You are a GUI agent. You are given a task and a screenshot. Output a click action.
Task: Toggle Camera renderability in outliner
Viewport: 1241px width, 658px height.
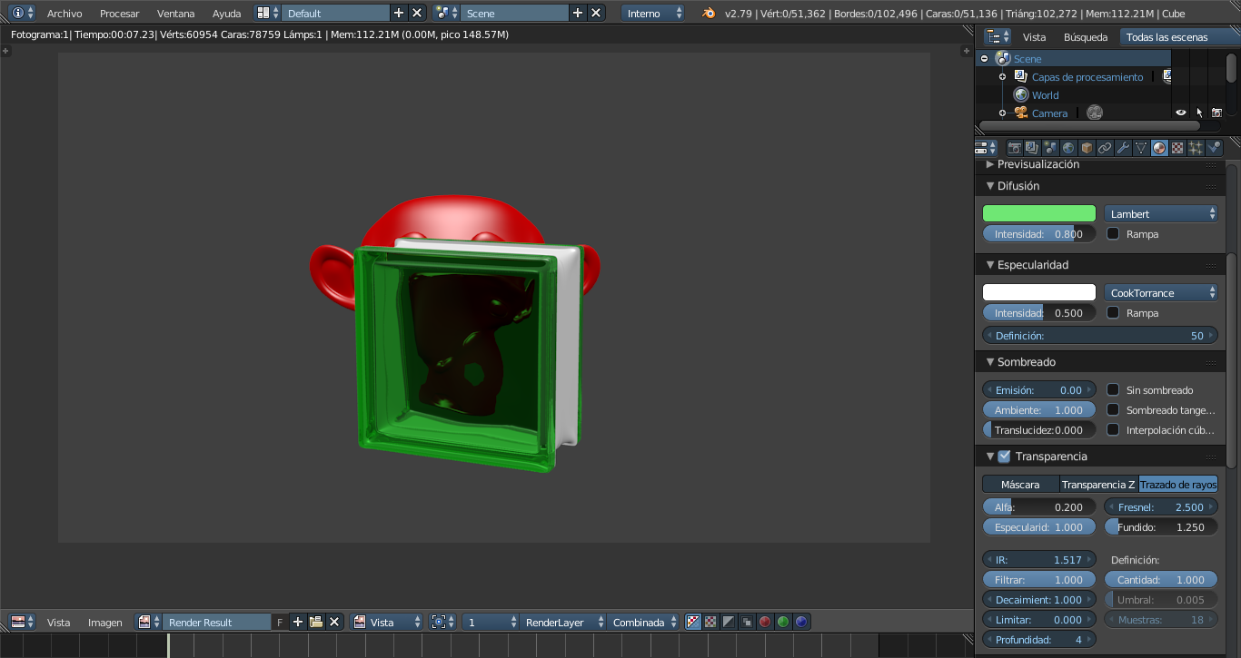pyautogui.click(x=1217, y=113)
